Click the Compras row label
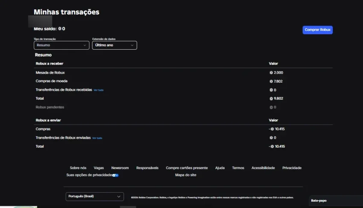363x208 pixels. tap(43, 129)
